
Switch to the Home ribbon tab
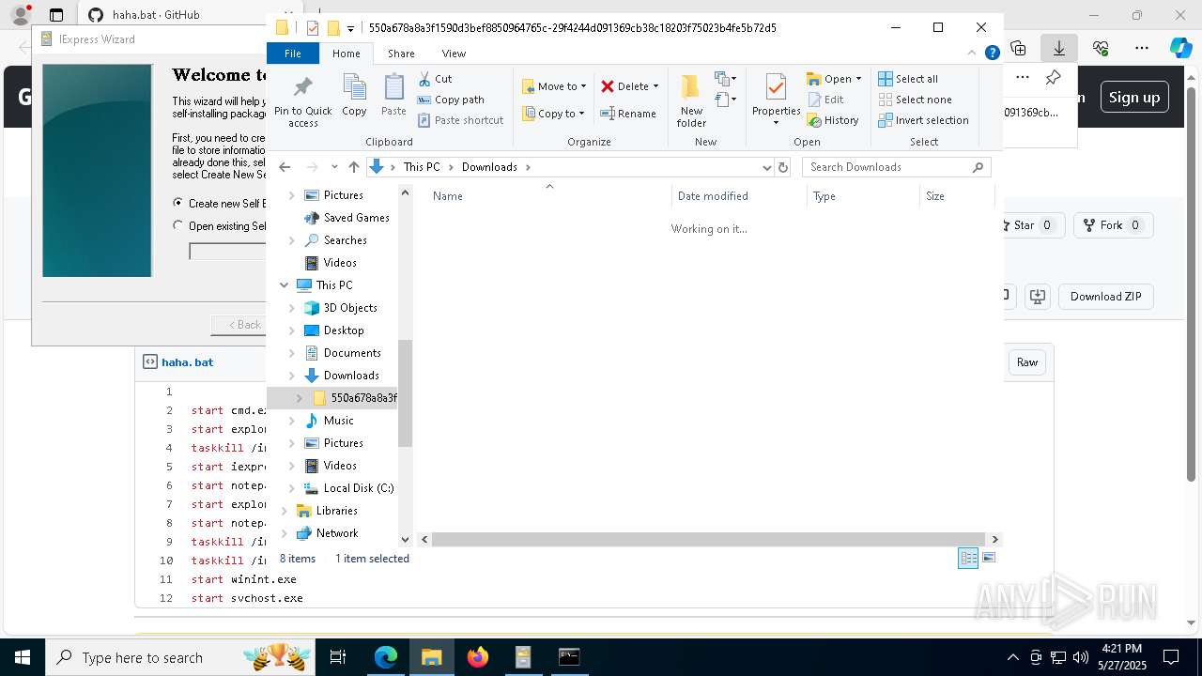pyautogui.click(x=346, y=54)
